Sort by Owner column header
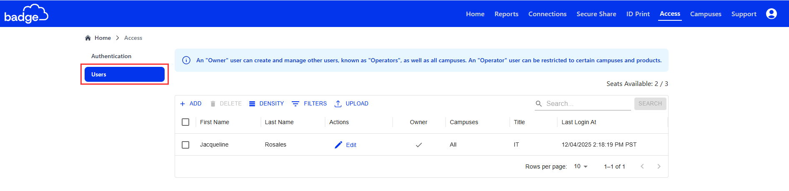Screen dimensions: 789x191 pos(418,122)
